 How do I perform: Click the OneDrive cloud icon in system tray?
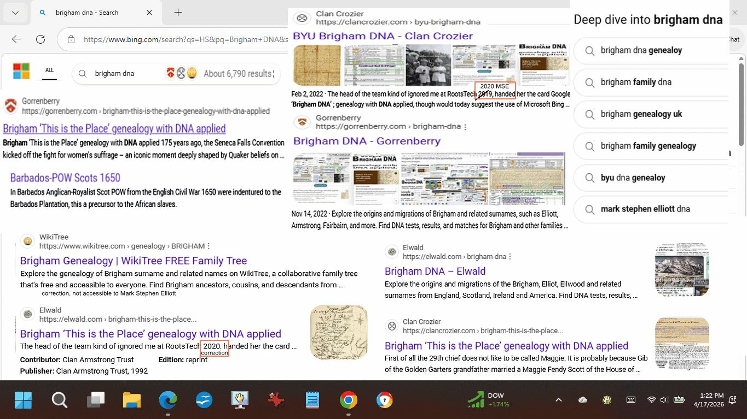[583, 400]
